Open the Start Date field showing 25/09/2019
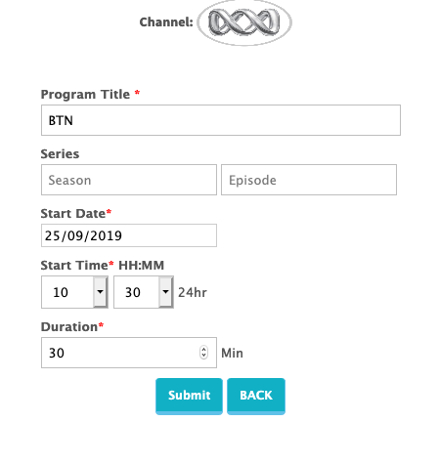 129,235
